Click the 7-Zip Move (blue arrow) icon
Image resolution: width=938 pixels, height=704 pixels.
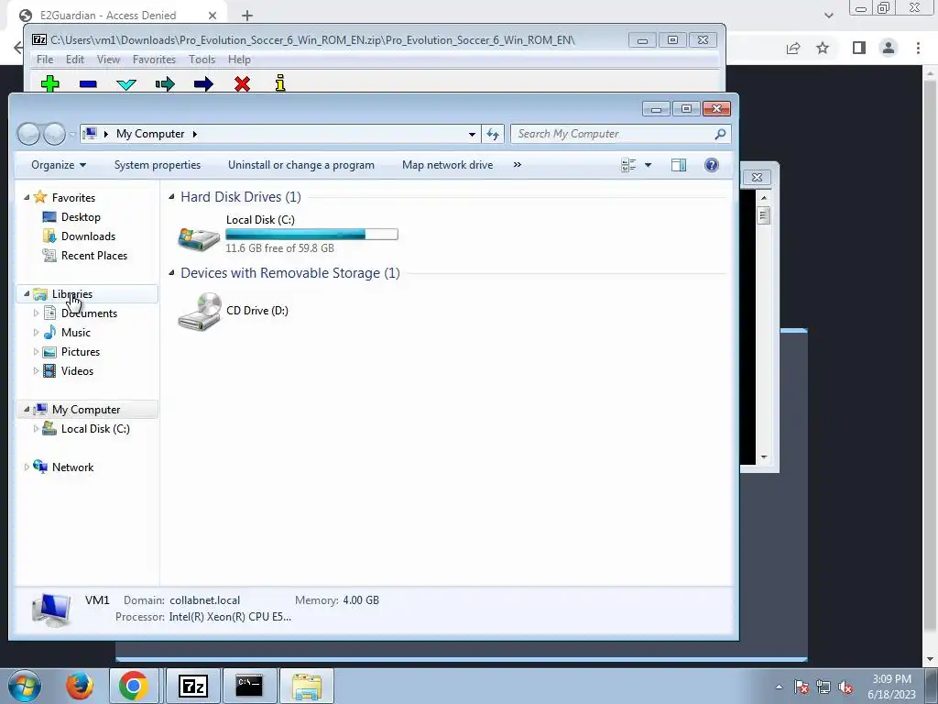pyautogui.click(x=203, y=83)
